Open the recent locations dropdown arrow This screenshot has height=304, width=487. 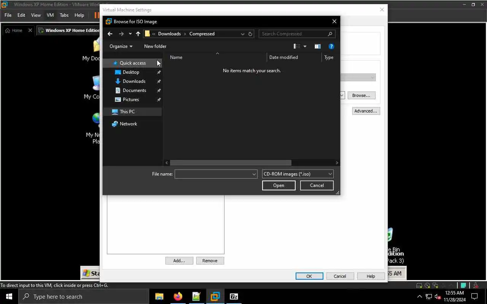tap(130, 34)
